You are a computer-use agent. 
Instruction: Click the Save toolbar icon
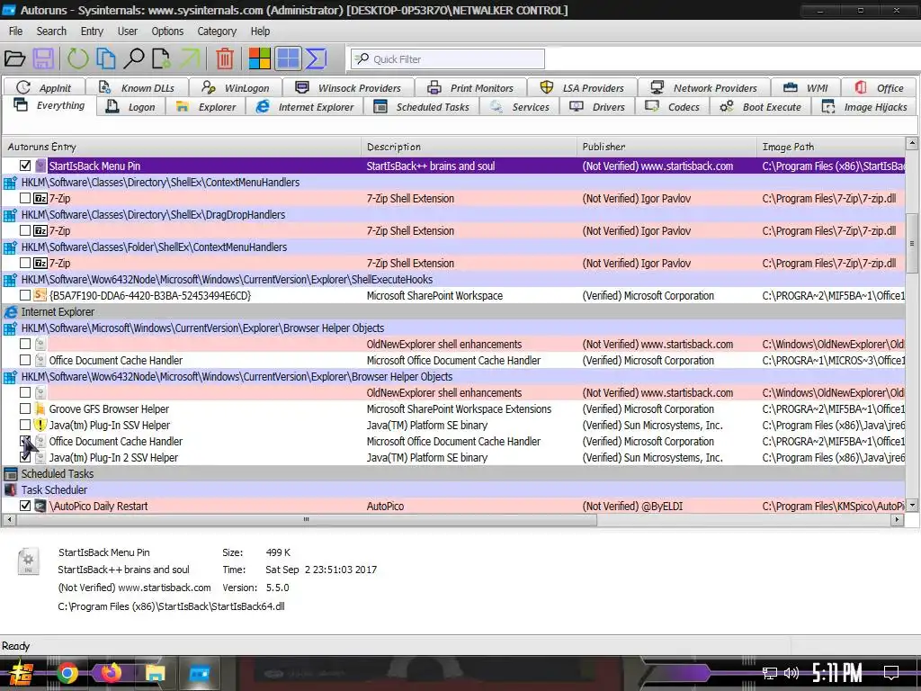click(x=43, y=58)
